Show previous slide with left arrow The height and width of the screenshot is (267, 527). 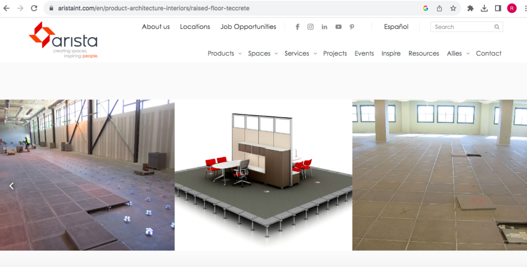click(11, 186)
